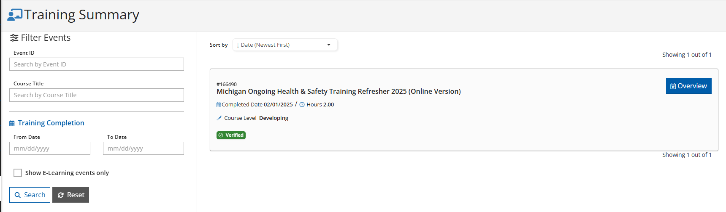
Task: Click the To Date field
Action: 144,148
